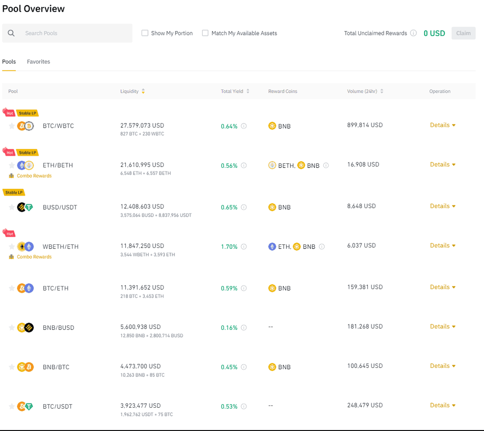
Task: Select the Pools tab
Action: (9, 61)
